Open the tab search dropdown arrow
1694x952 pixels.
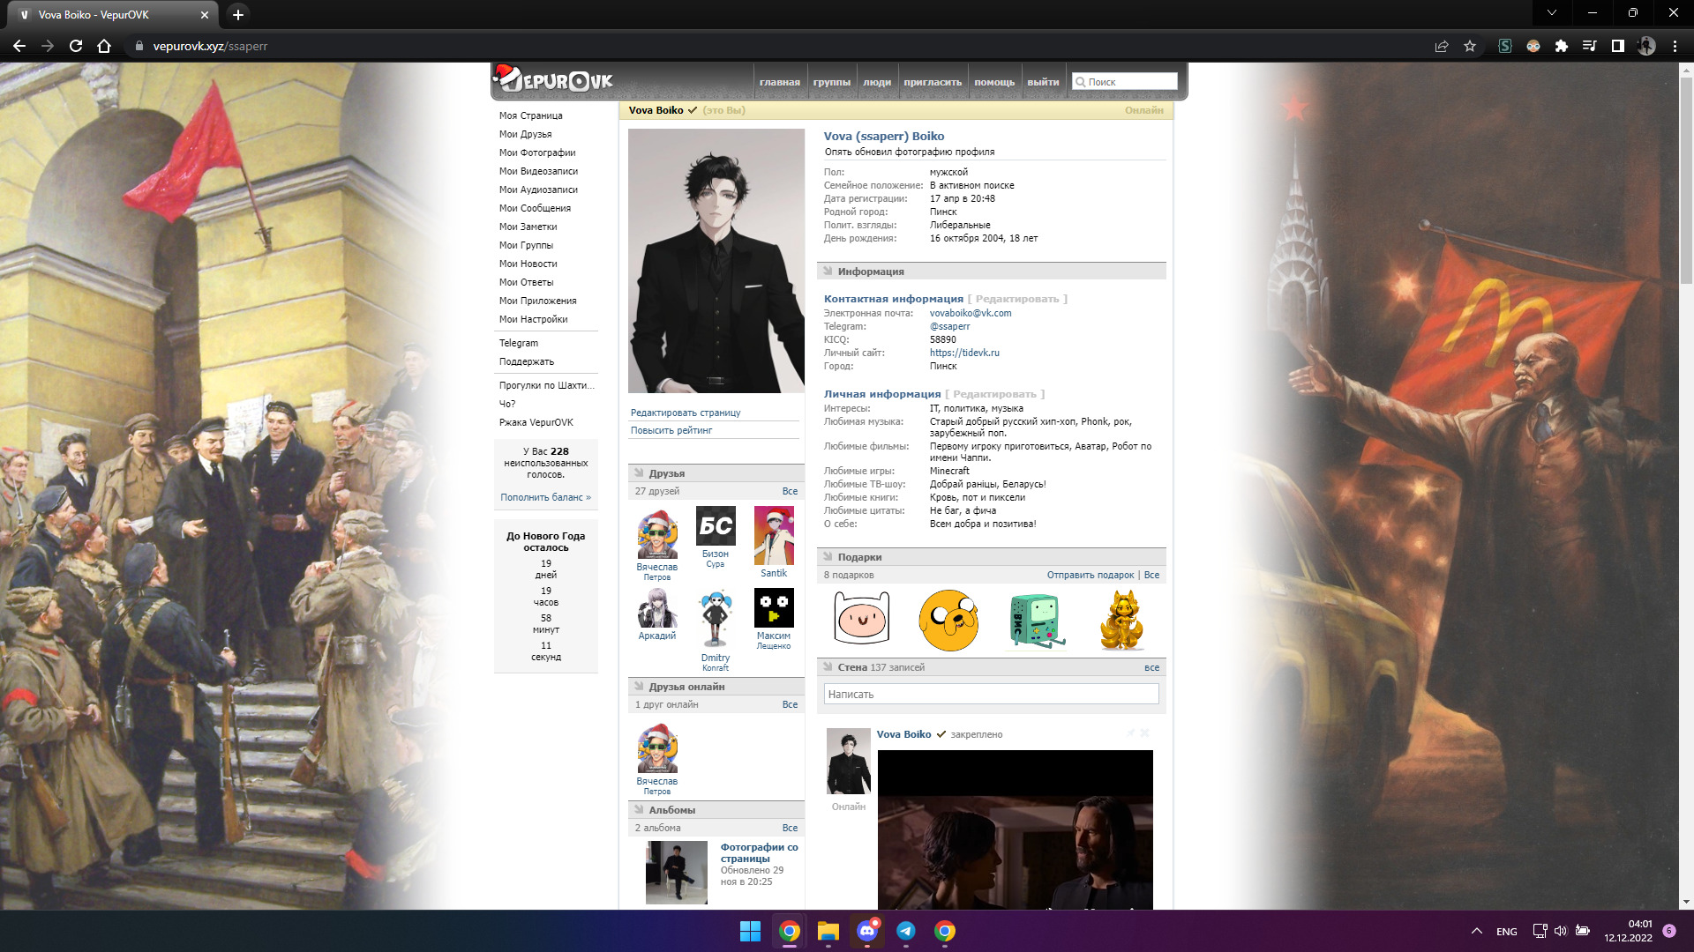pyautogui.click(x=1552, y=12)
